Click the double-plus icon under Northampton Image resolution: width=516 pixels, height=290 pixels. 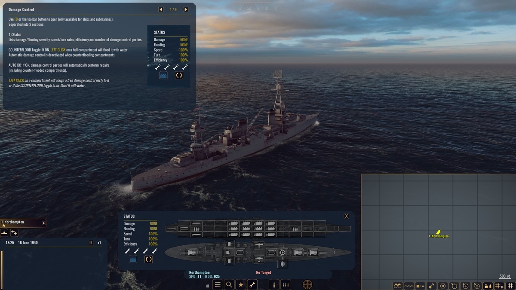14,232
